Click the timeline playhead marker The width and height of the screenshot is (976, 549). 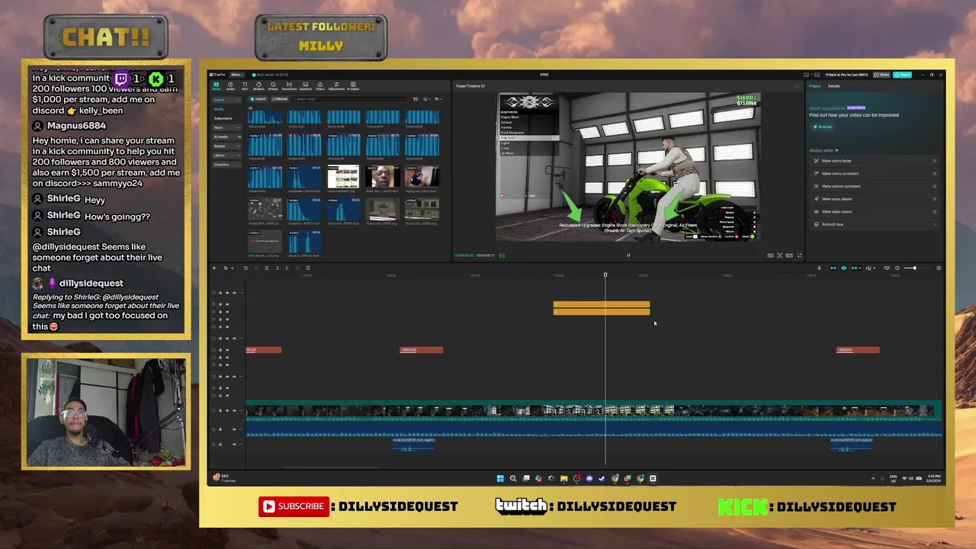click(605, 274)
